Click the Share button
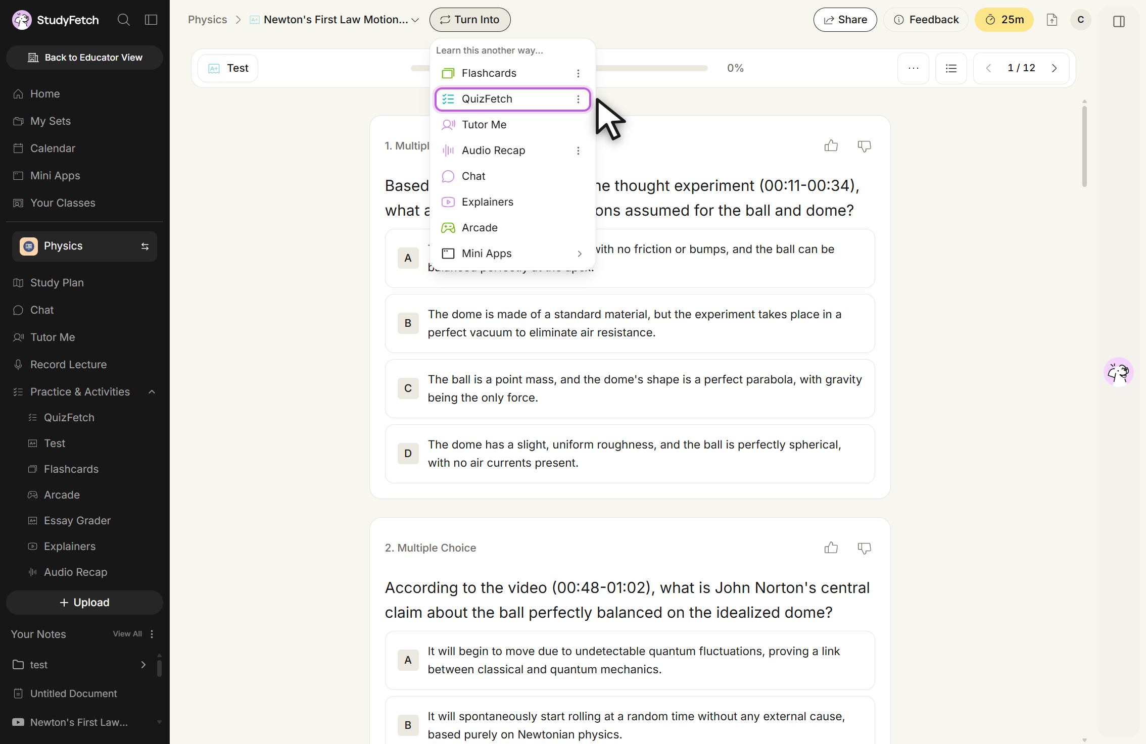 [845, 20]
